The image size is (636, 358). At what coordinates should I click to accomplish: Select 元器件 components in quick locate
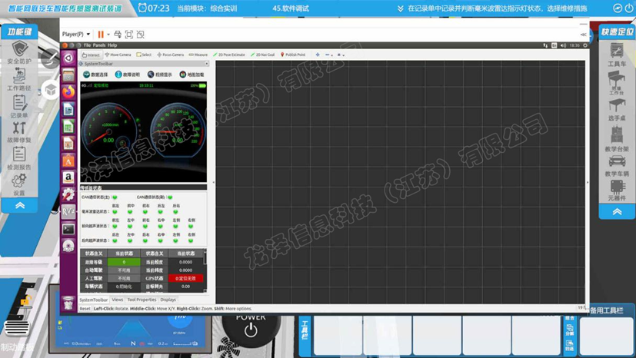[x=617, y=191]
